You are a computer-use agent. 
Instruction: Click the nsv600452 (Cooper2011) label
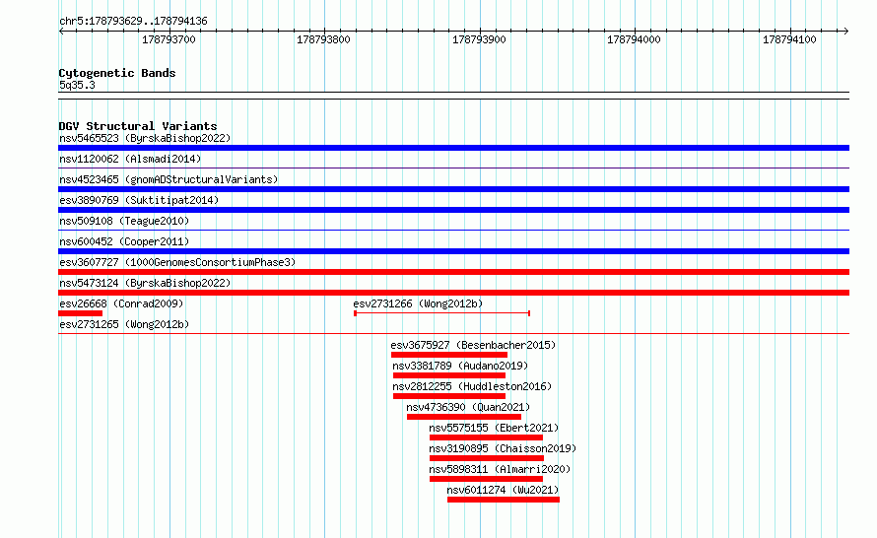124,241
